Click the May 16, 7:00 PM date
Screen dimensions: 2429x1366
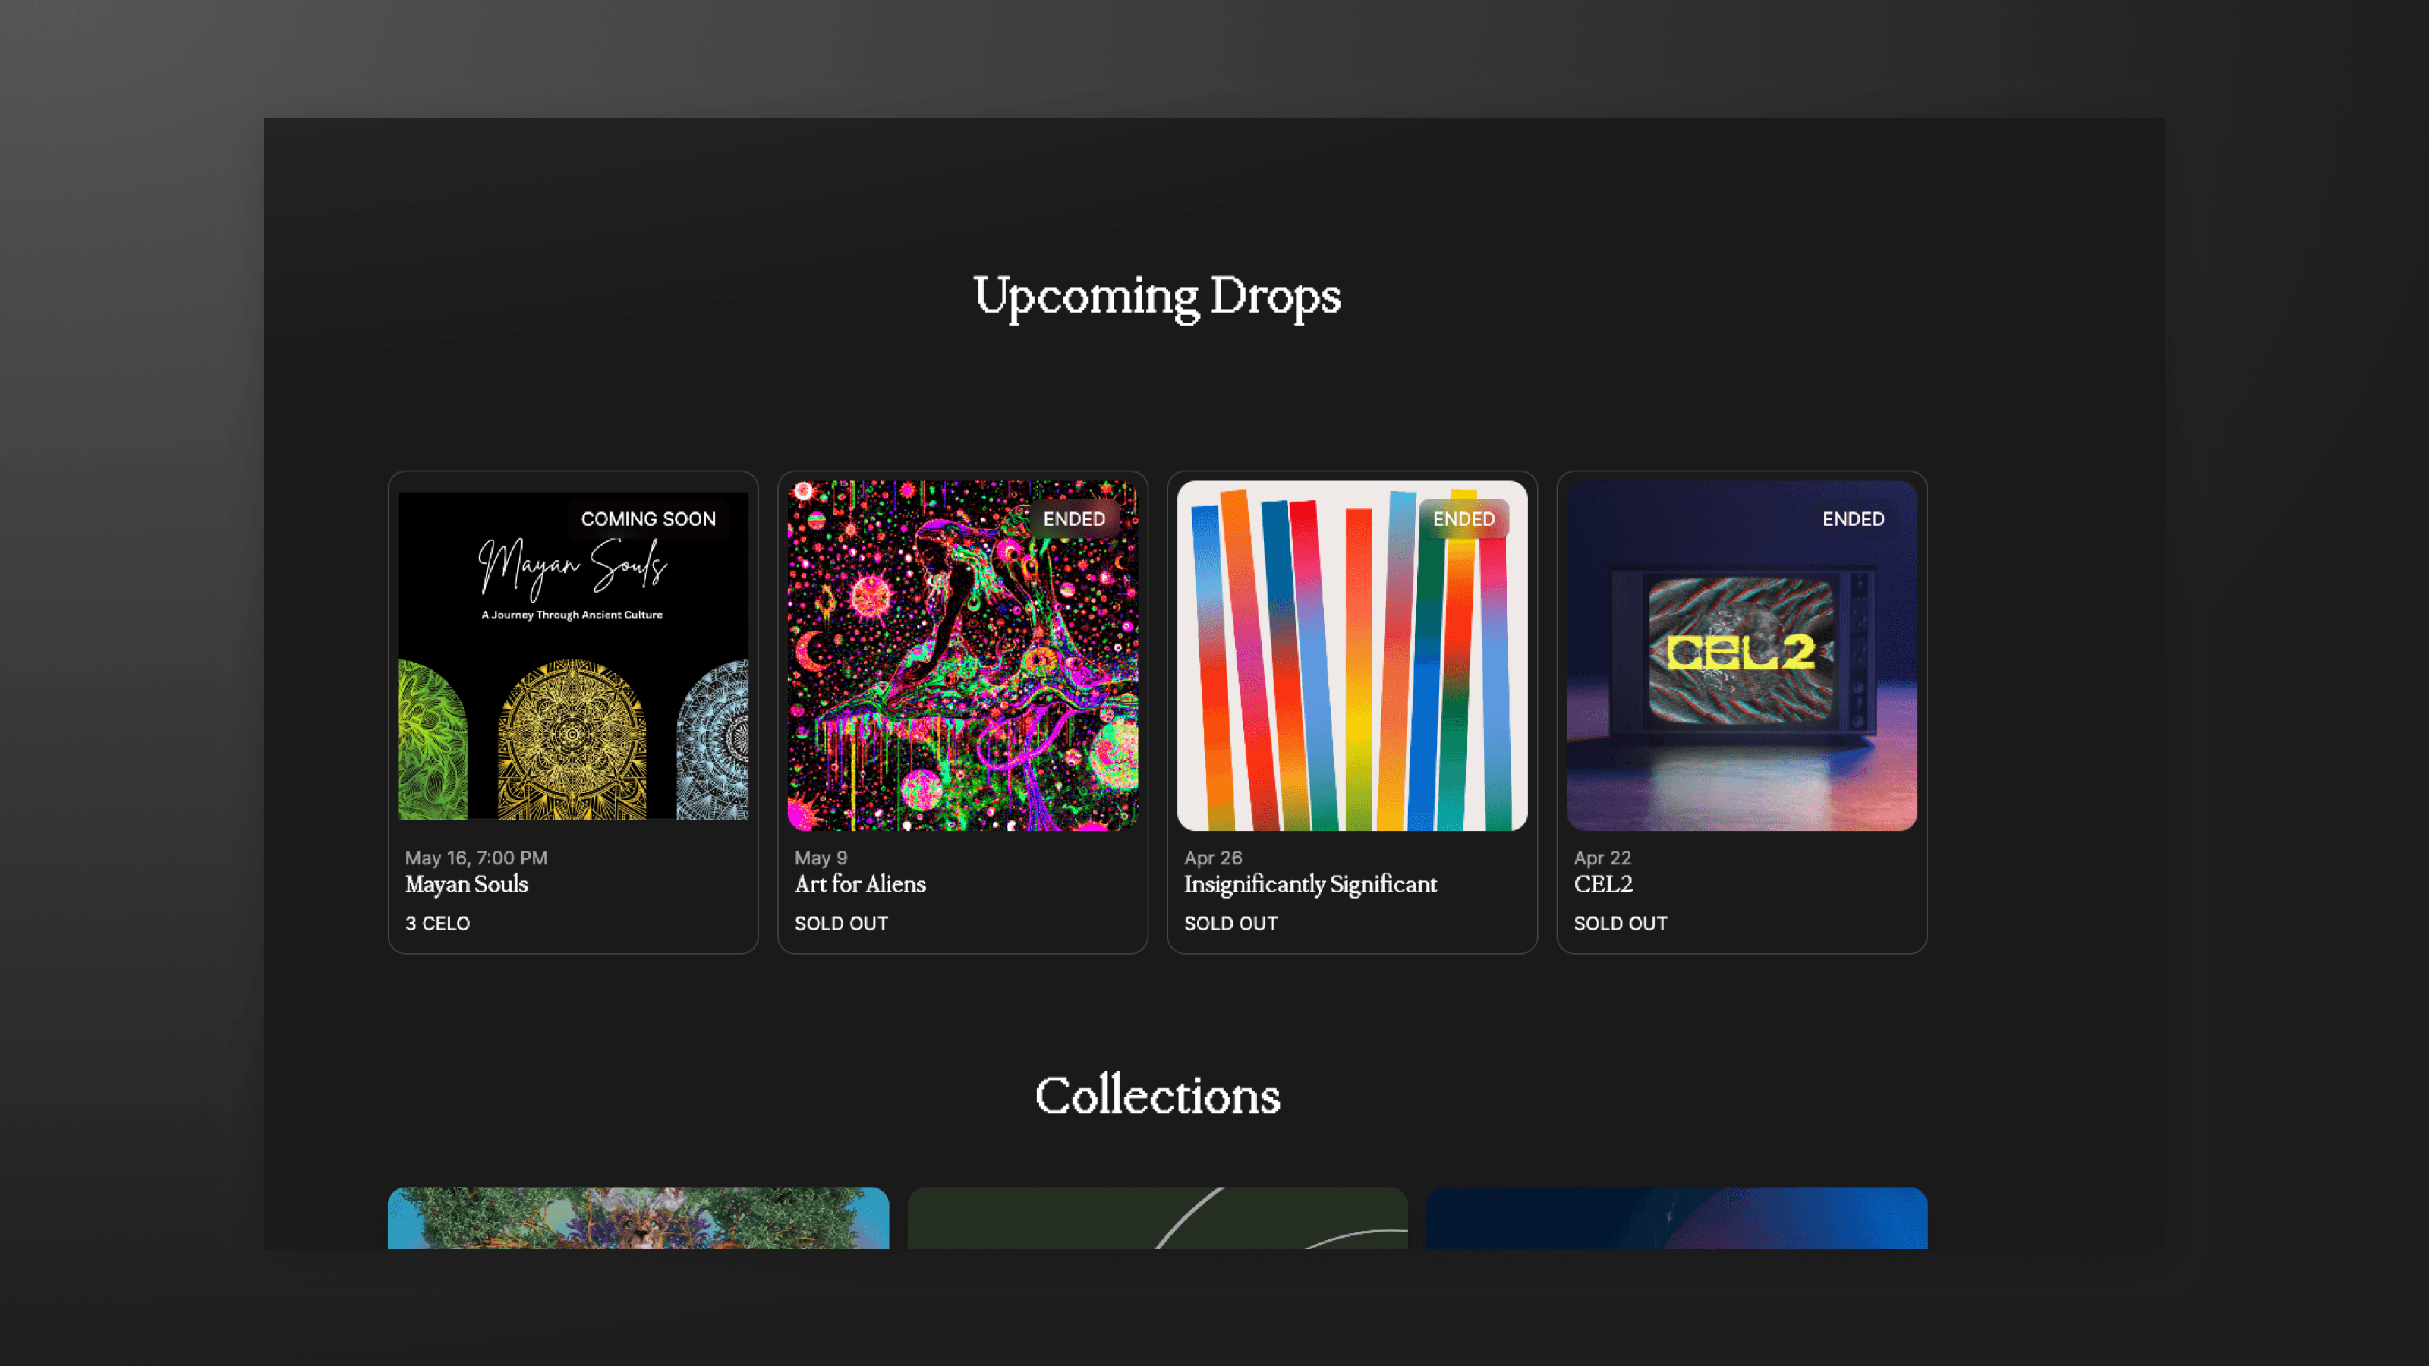click(x=475, y=858)
